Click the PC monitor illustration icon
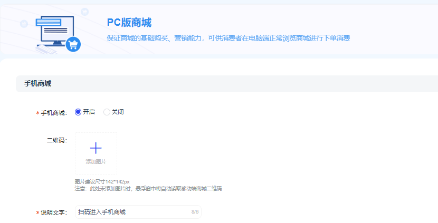The height and width of the screenshot is (223, 438). [x=54, y=31]
